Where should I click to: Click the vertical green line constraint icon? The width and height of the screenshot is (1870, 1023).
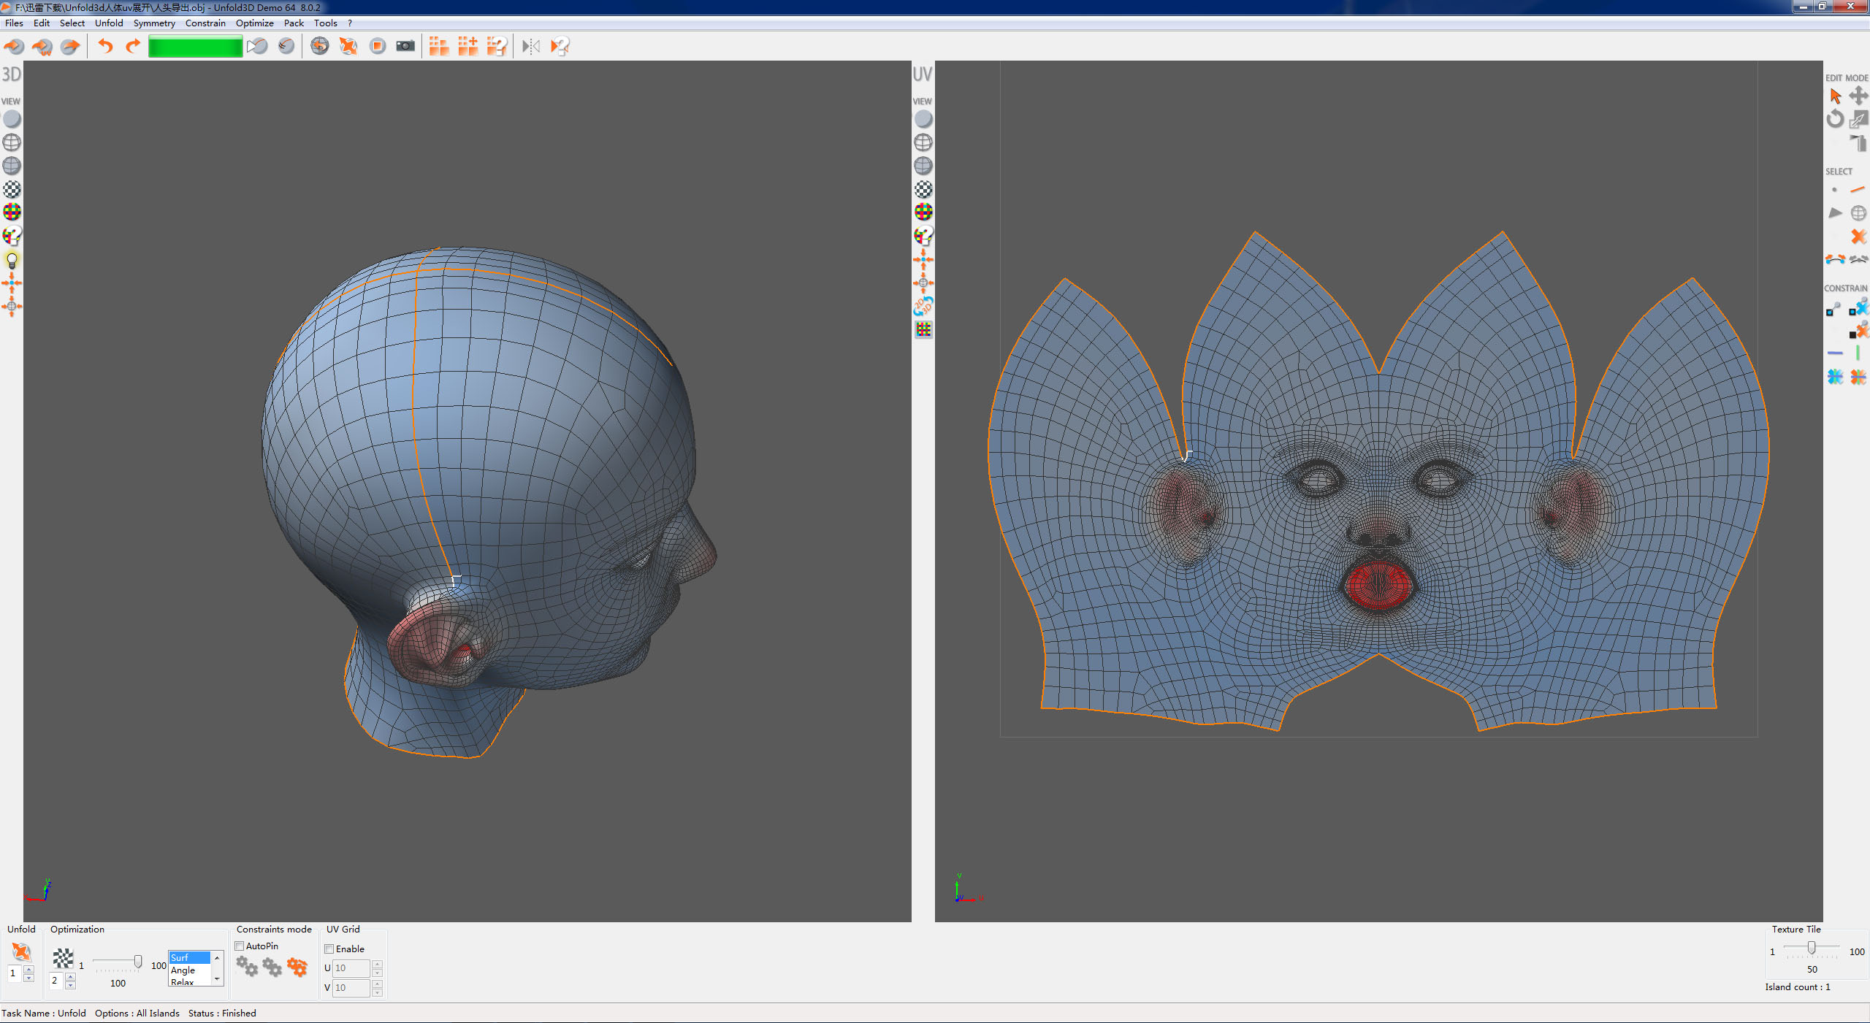tap(1858, 353)
